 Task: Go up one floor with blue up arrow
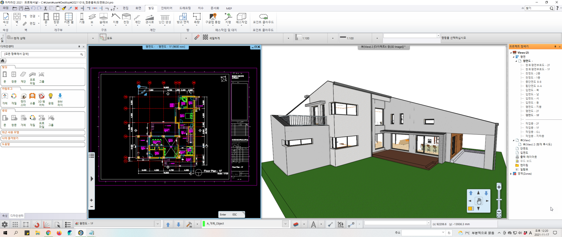coord(168,224)
